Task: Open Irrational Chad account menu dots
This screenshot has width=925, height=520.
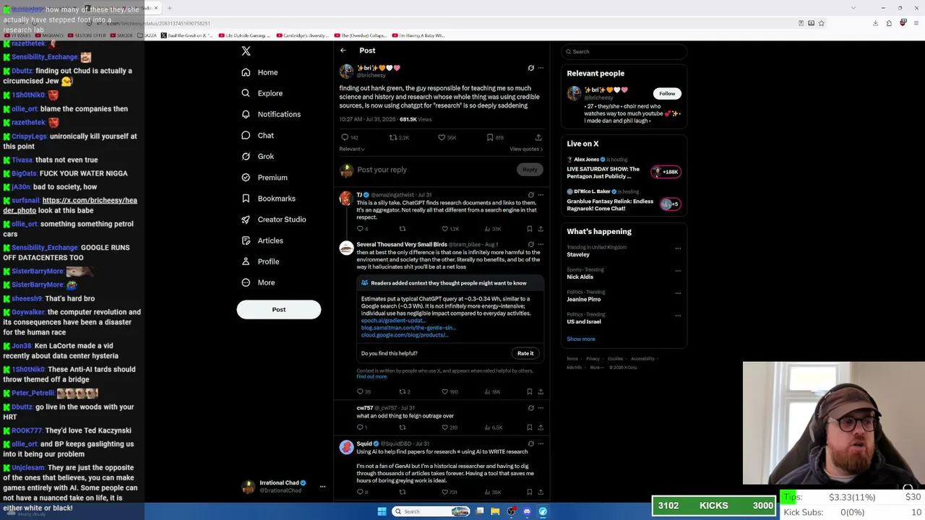Action: click(x=323, y=487)
